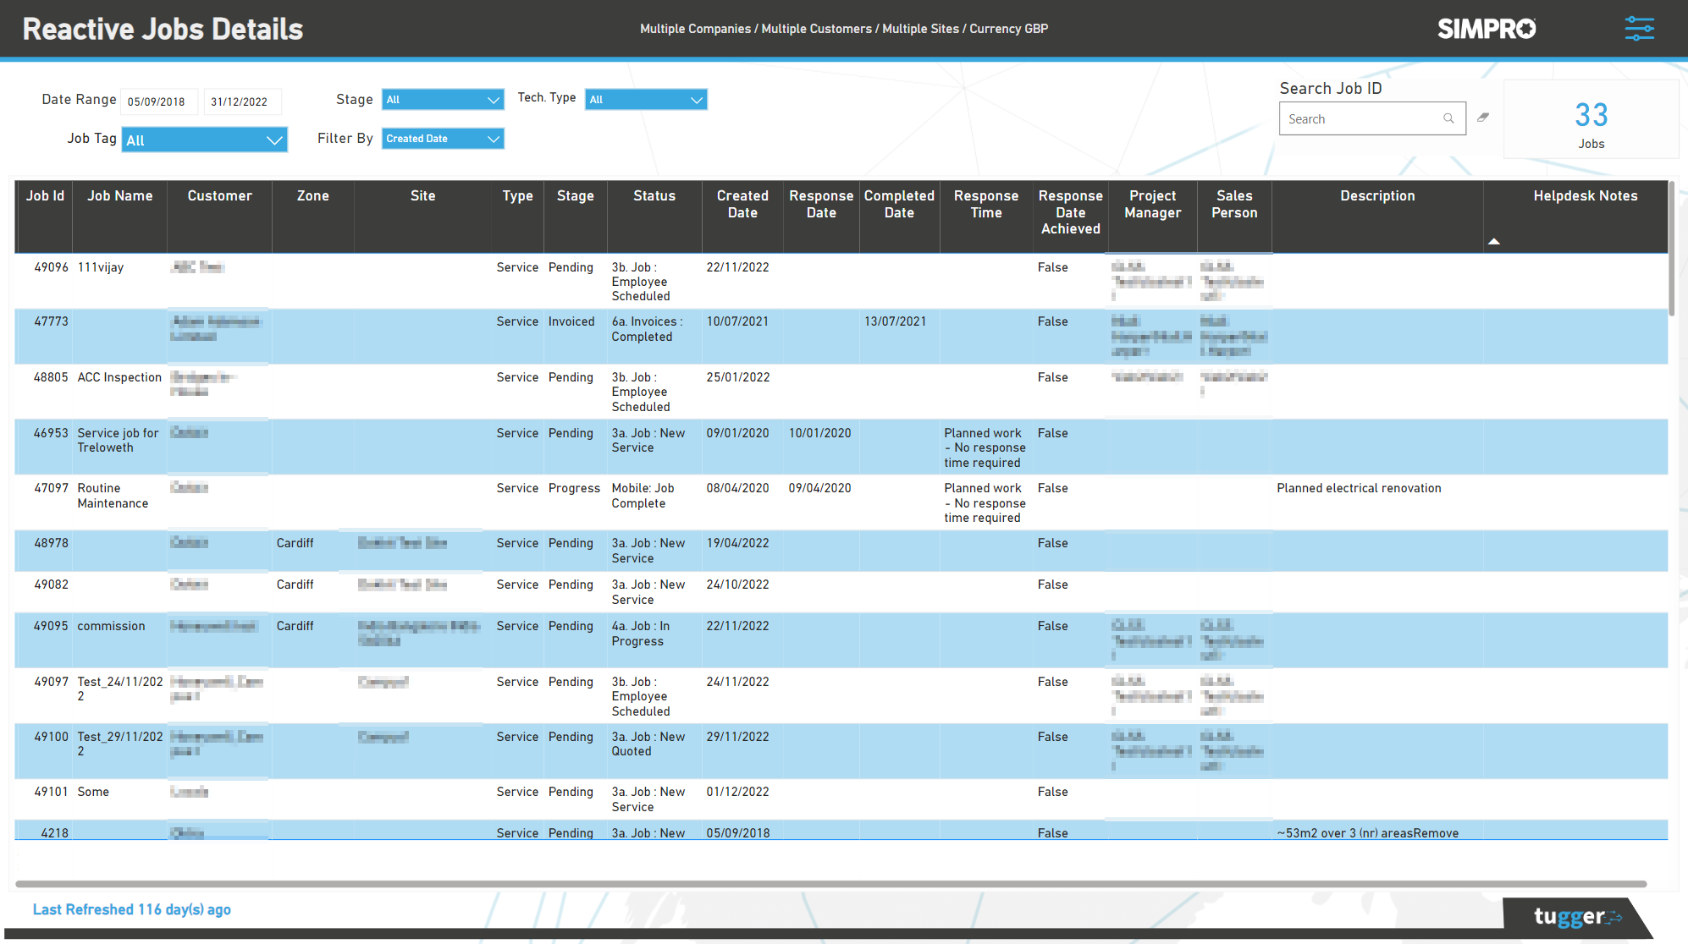The width and height of the screenshot is (1688, 944).
Task: Click the 'Invoiced' stage cell
Action: pos(571,321)
